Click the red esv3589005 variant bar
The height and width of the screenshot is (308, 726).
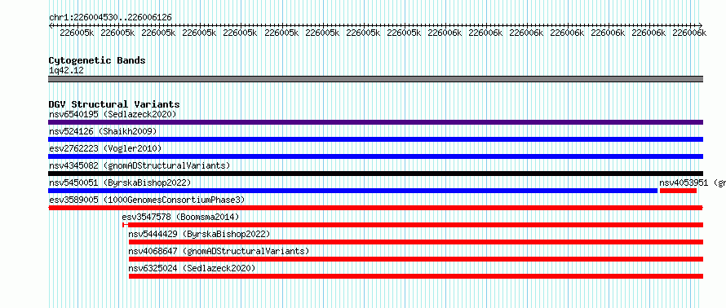375,208
